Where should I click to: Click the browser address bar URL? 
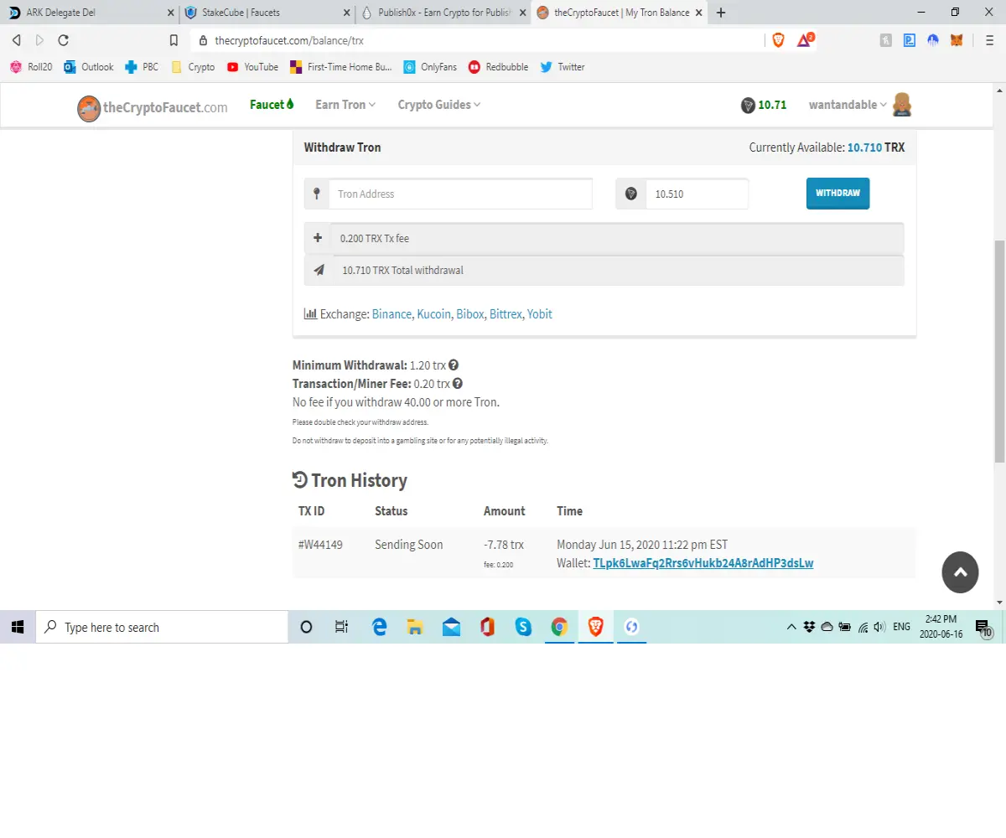tap(289, 40)
